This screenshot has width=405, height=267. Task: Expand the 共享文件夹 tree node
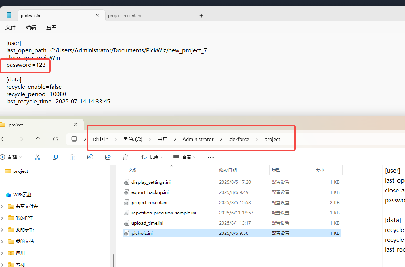pos(2,206)
